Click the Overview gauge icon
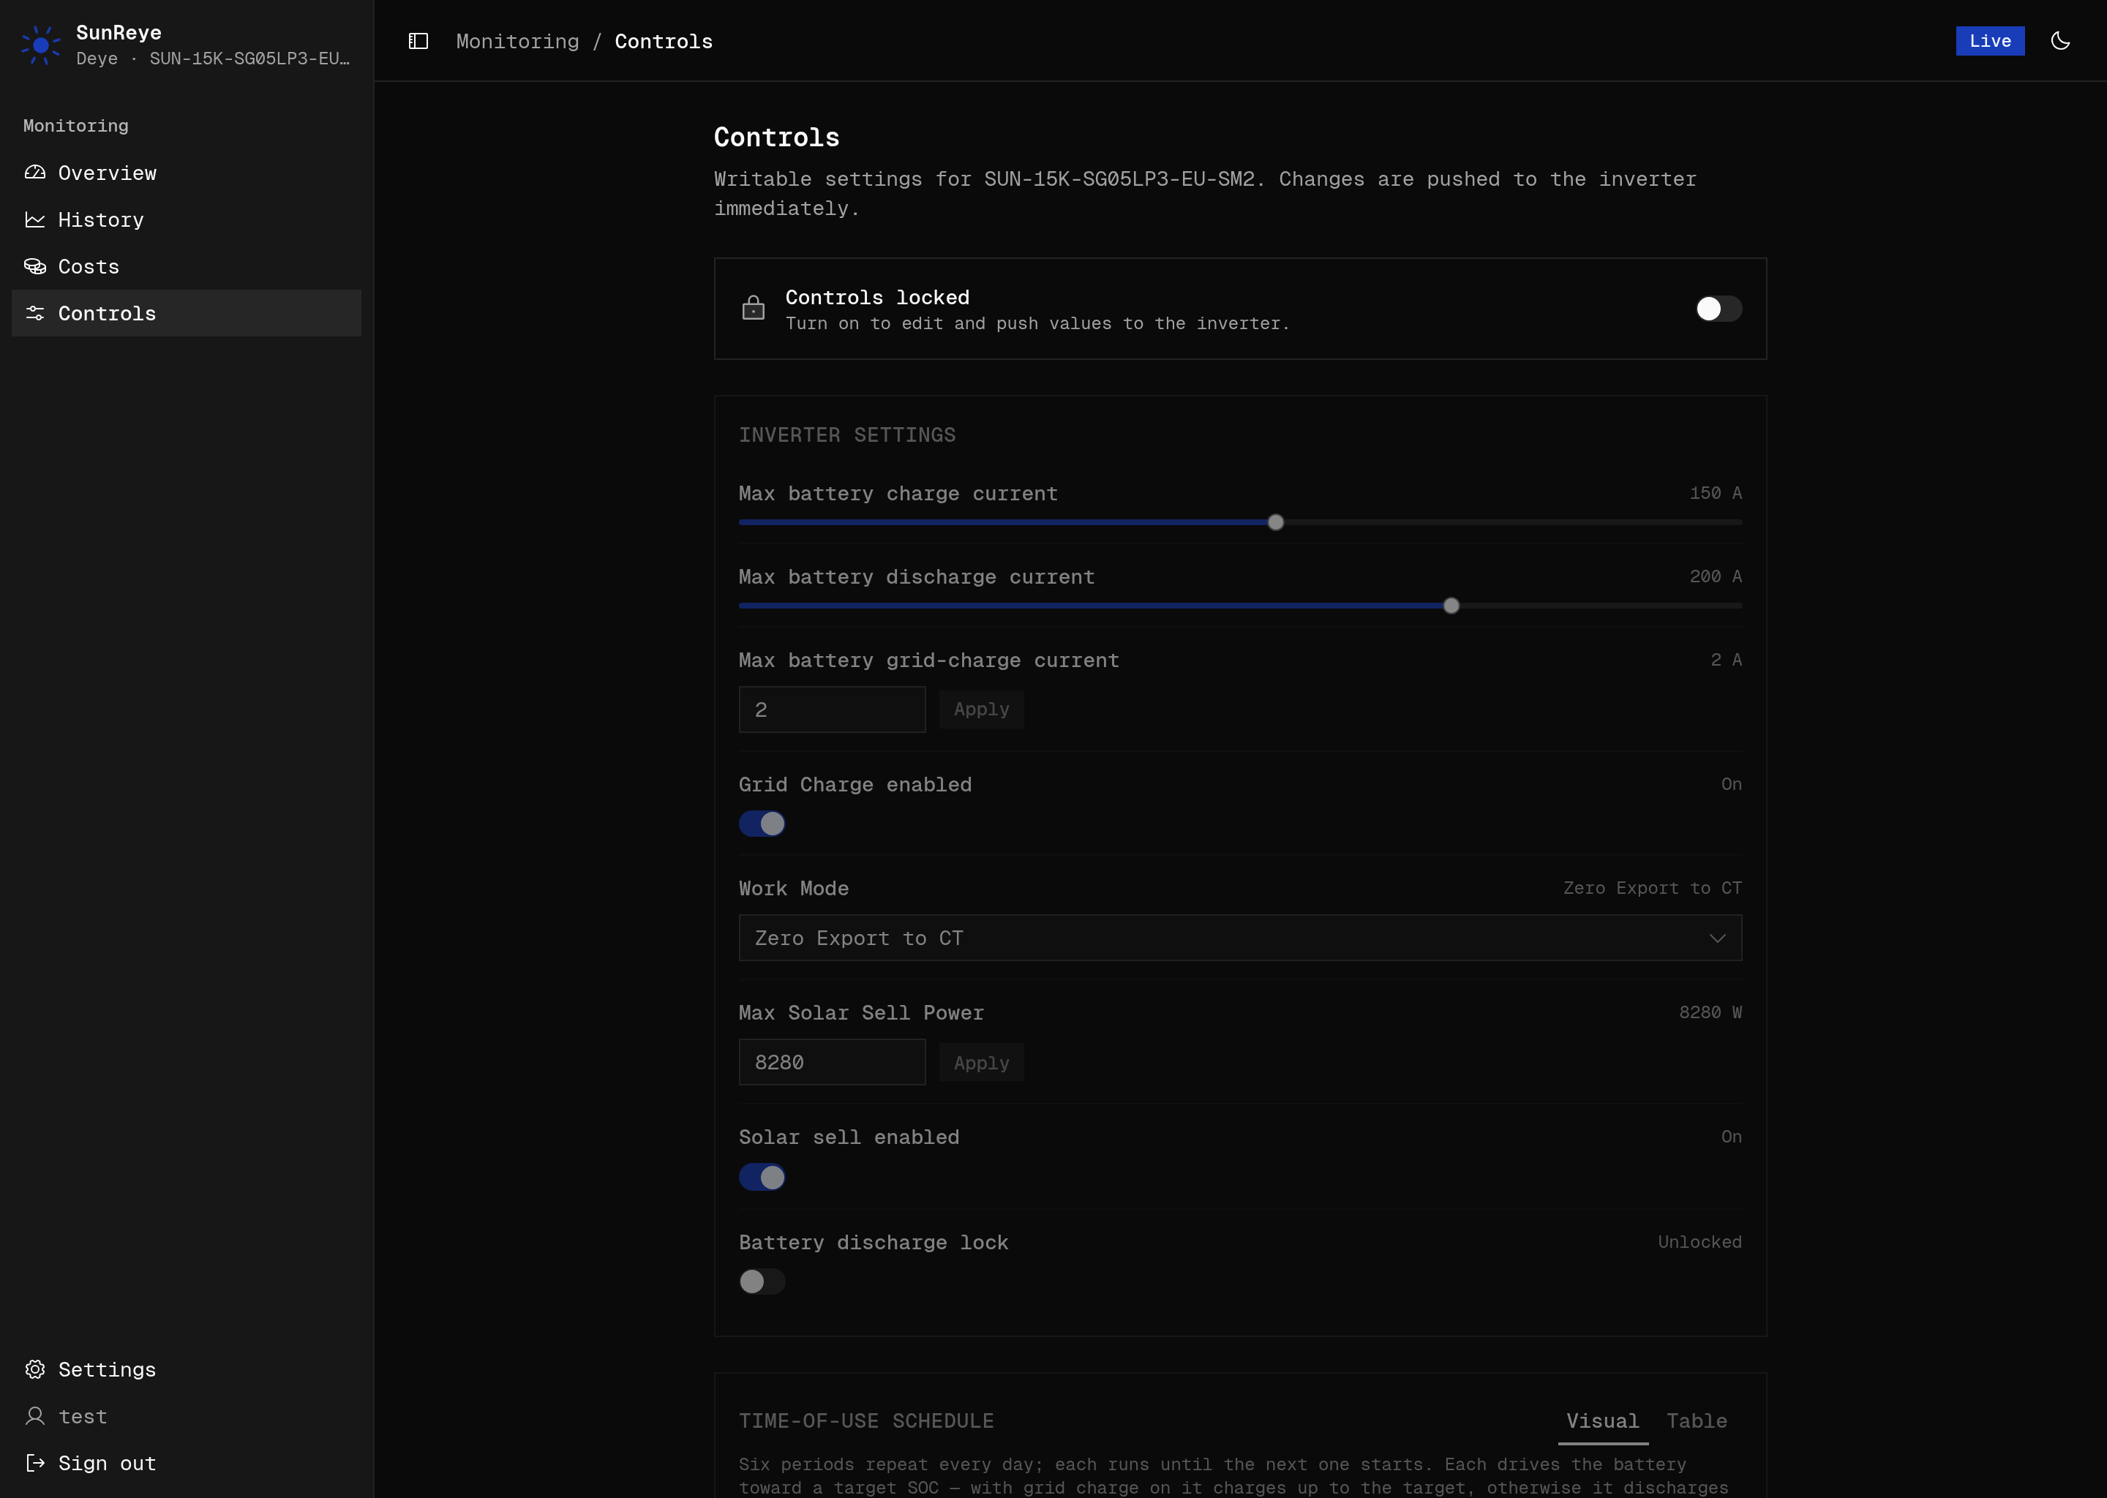 pos(35,173)
